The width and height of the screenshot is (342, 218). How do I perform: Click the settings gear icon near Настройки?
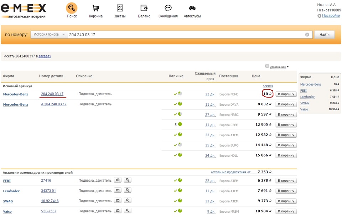coord(319,16)
